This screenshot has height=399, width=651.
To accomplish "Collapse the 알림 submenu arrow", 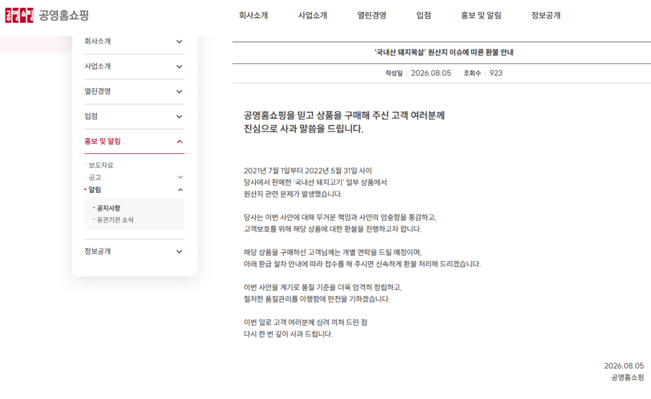I will [x=180, y=190].
